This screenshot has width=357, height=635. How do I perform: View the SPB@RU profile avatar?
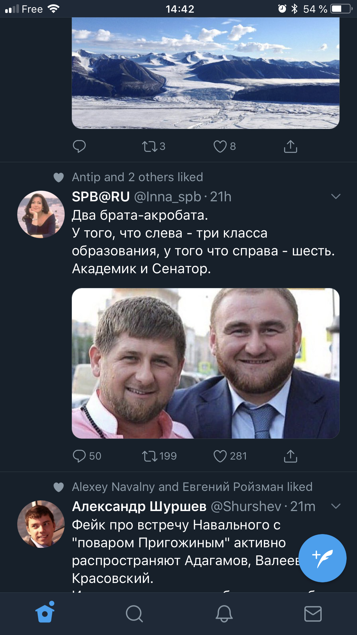41,214
